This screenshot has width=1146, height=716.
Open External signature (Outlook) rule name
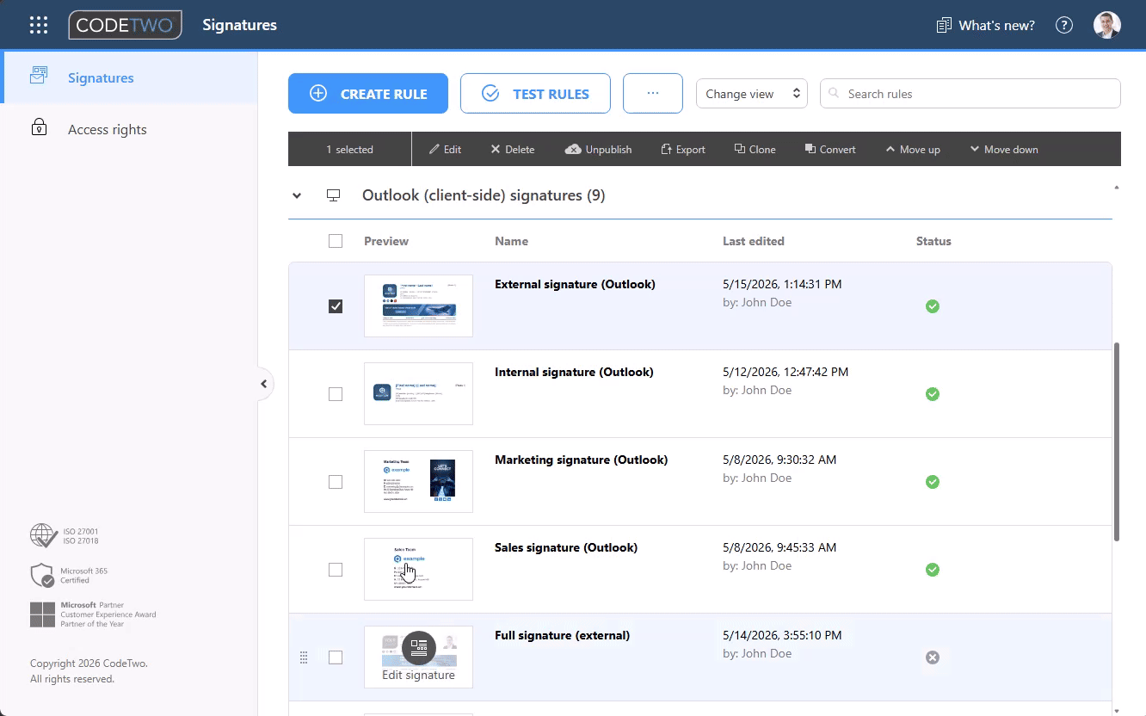[575, 284]
